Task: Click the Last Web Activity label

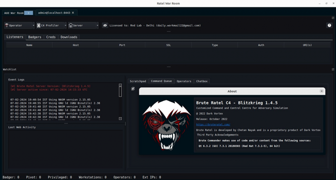Action: pos(22,127)
